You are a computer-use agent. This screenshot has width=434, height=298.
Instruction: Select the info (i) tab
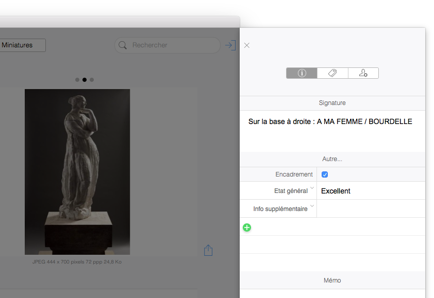point(302,73)
